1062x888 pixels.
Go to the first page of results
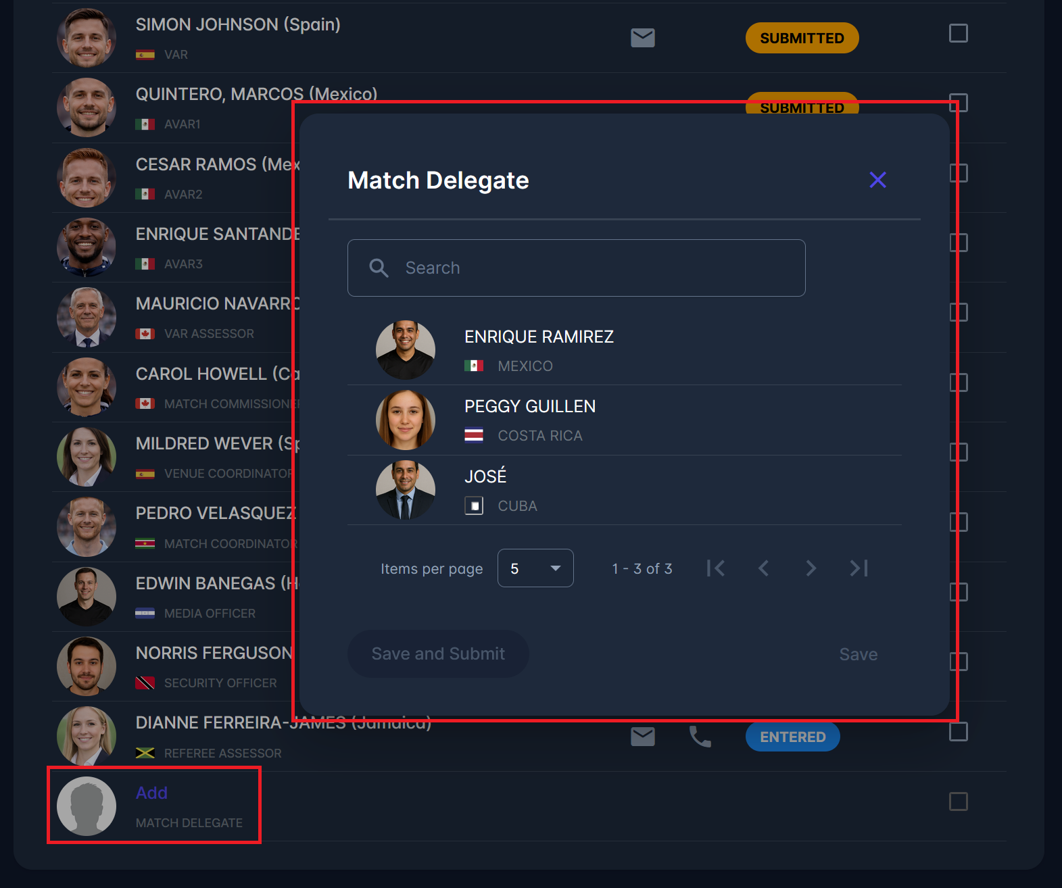716,568
